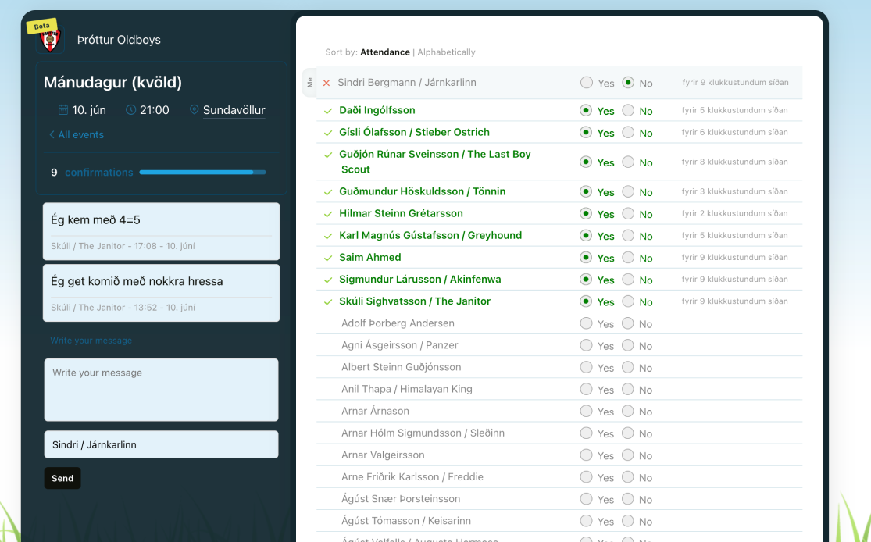Click the confirmations progress bar
This screenshot has height=542, width=871.
tap(202, 173)
